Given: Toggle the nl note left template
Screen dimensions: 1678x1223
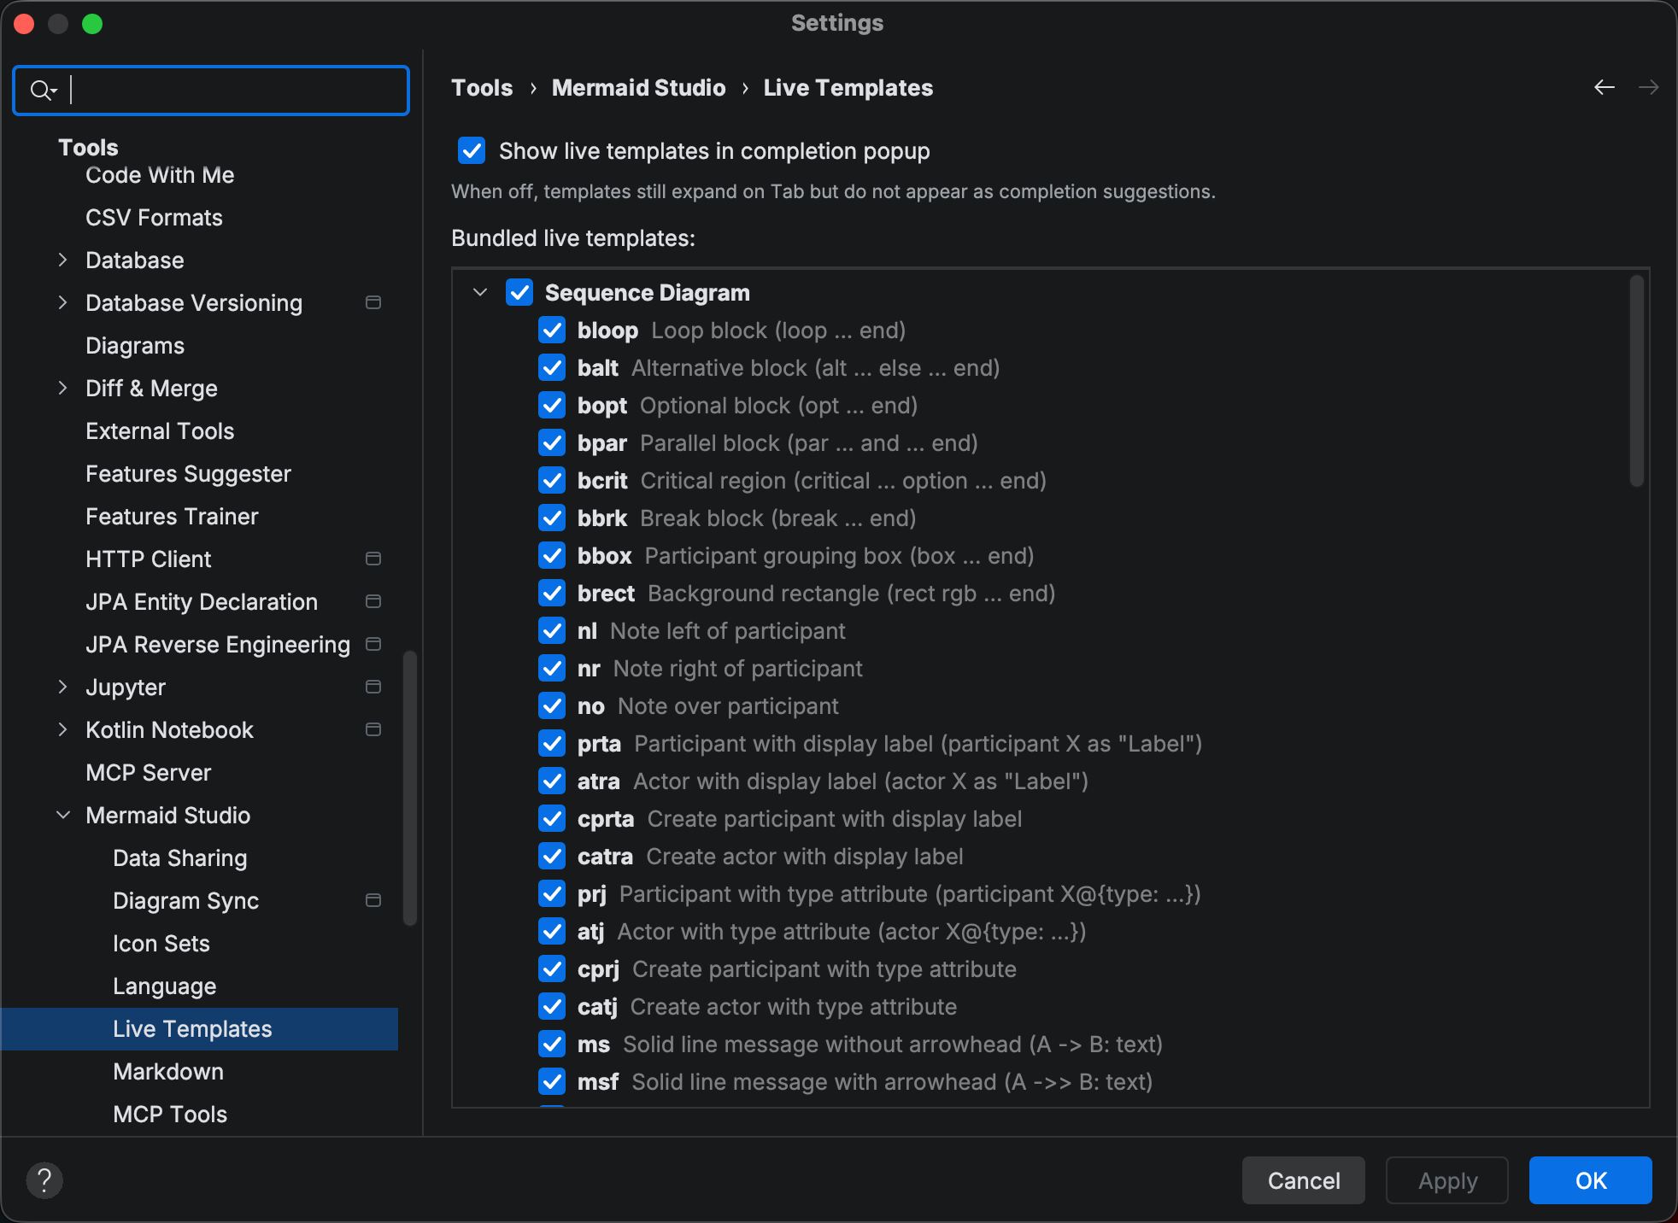Looking at the screenshot, I should tap(552, 630).
